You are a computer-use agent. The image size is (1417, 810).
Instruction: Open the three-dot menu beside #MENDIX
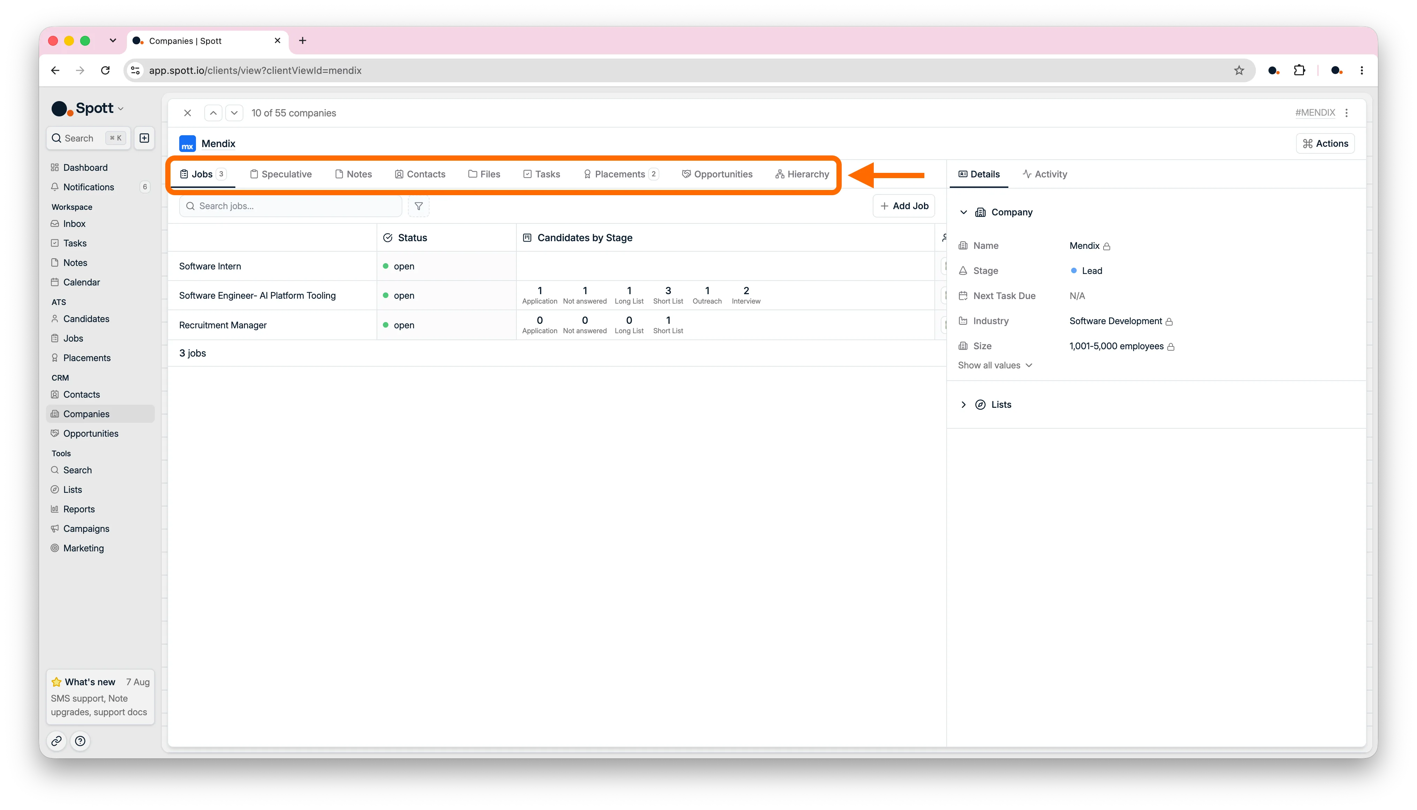click(1346, 113)
